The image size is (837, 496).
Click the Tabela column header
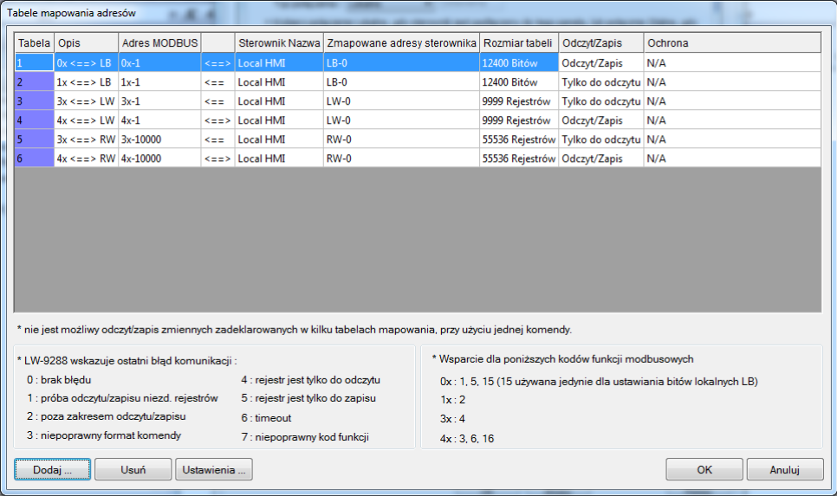pyautogui.click(x=34, y=43)
